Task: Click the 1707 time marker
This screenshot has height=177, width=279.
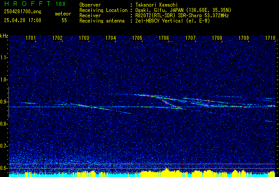Action: pyautogui.click(x=190, y=38)
